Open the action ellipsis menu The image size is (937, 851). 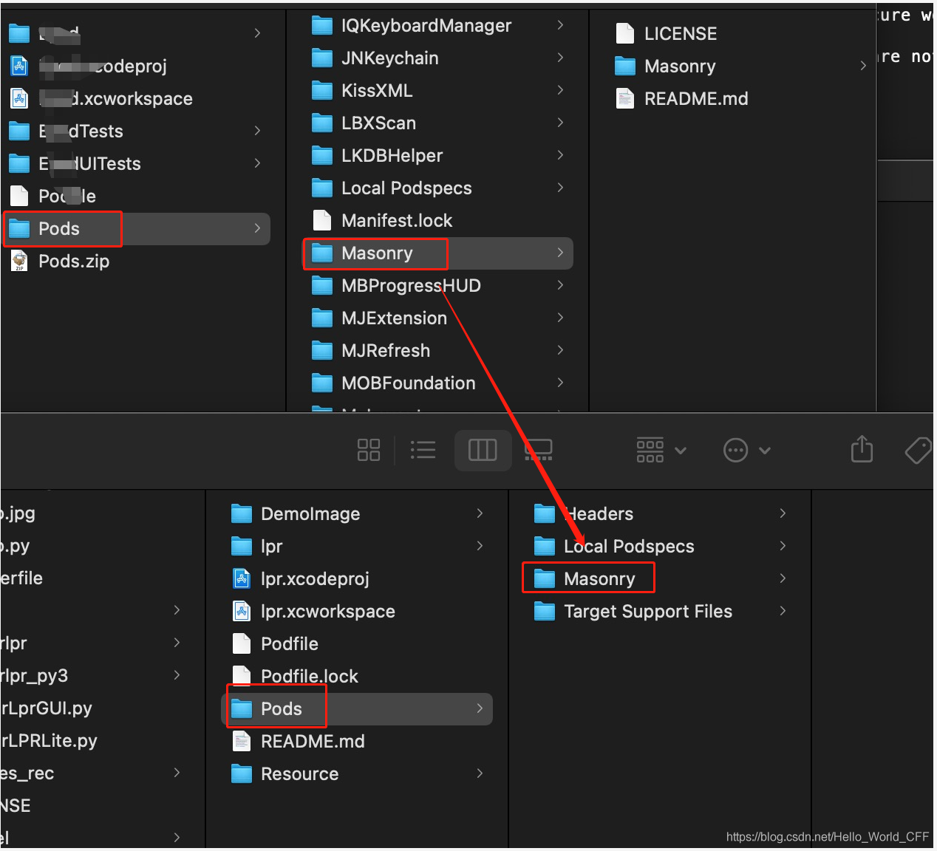747,450
